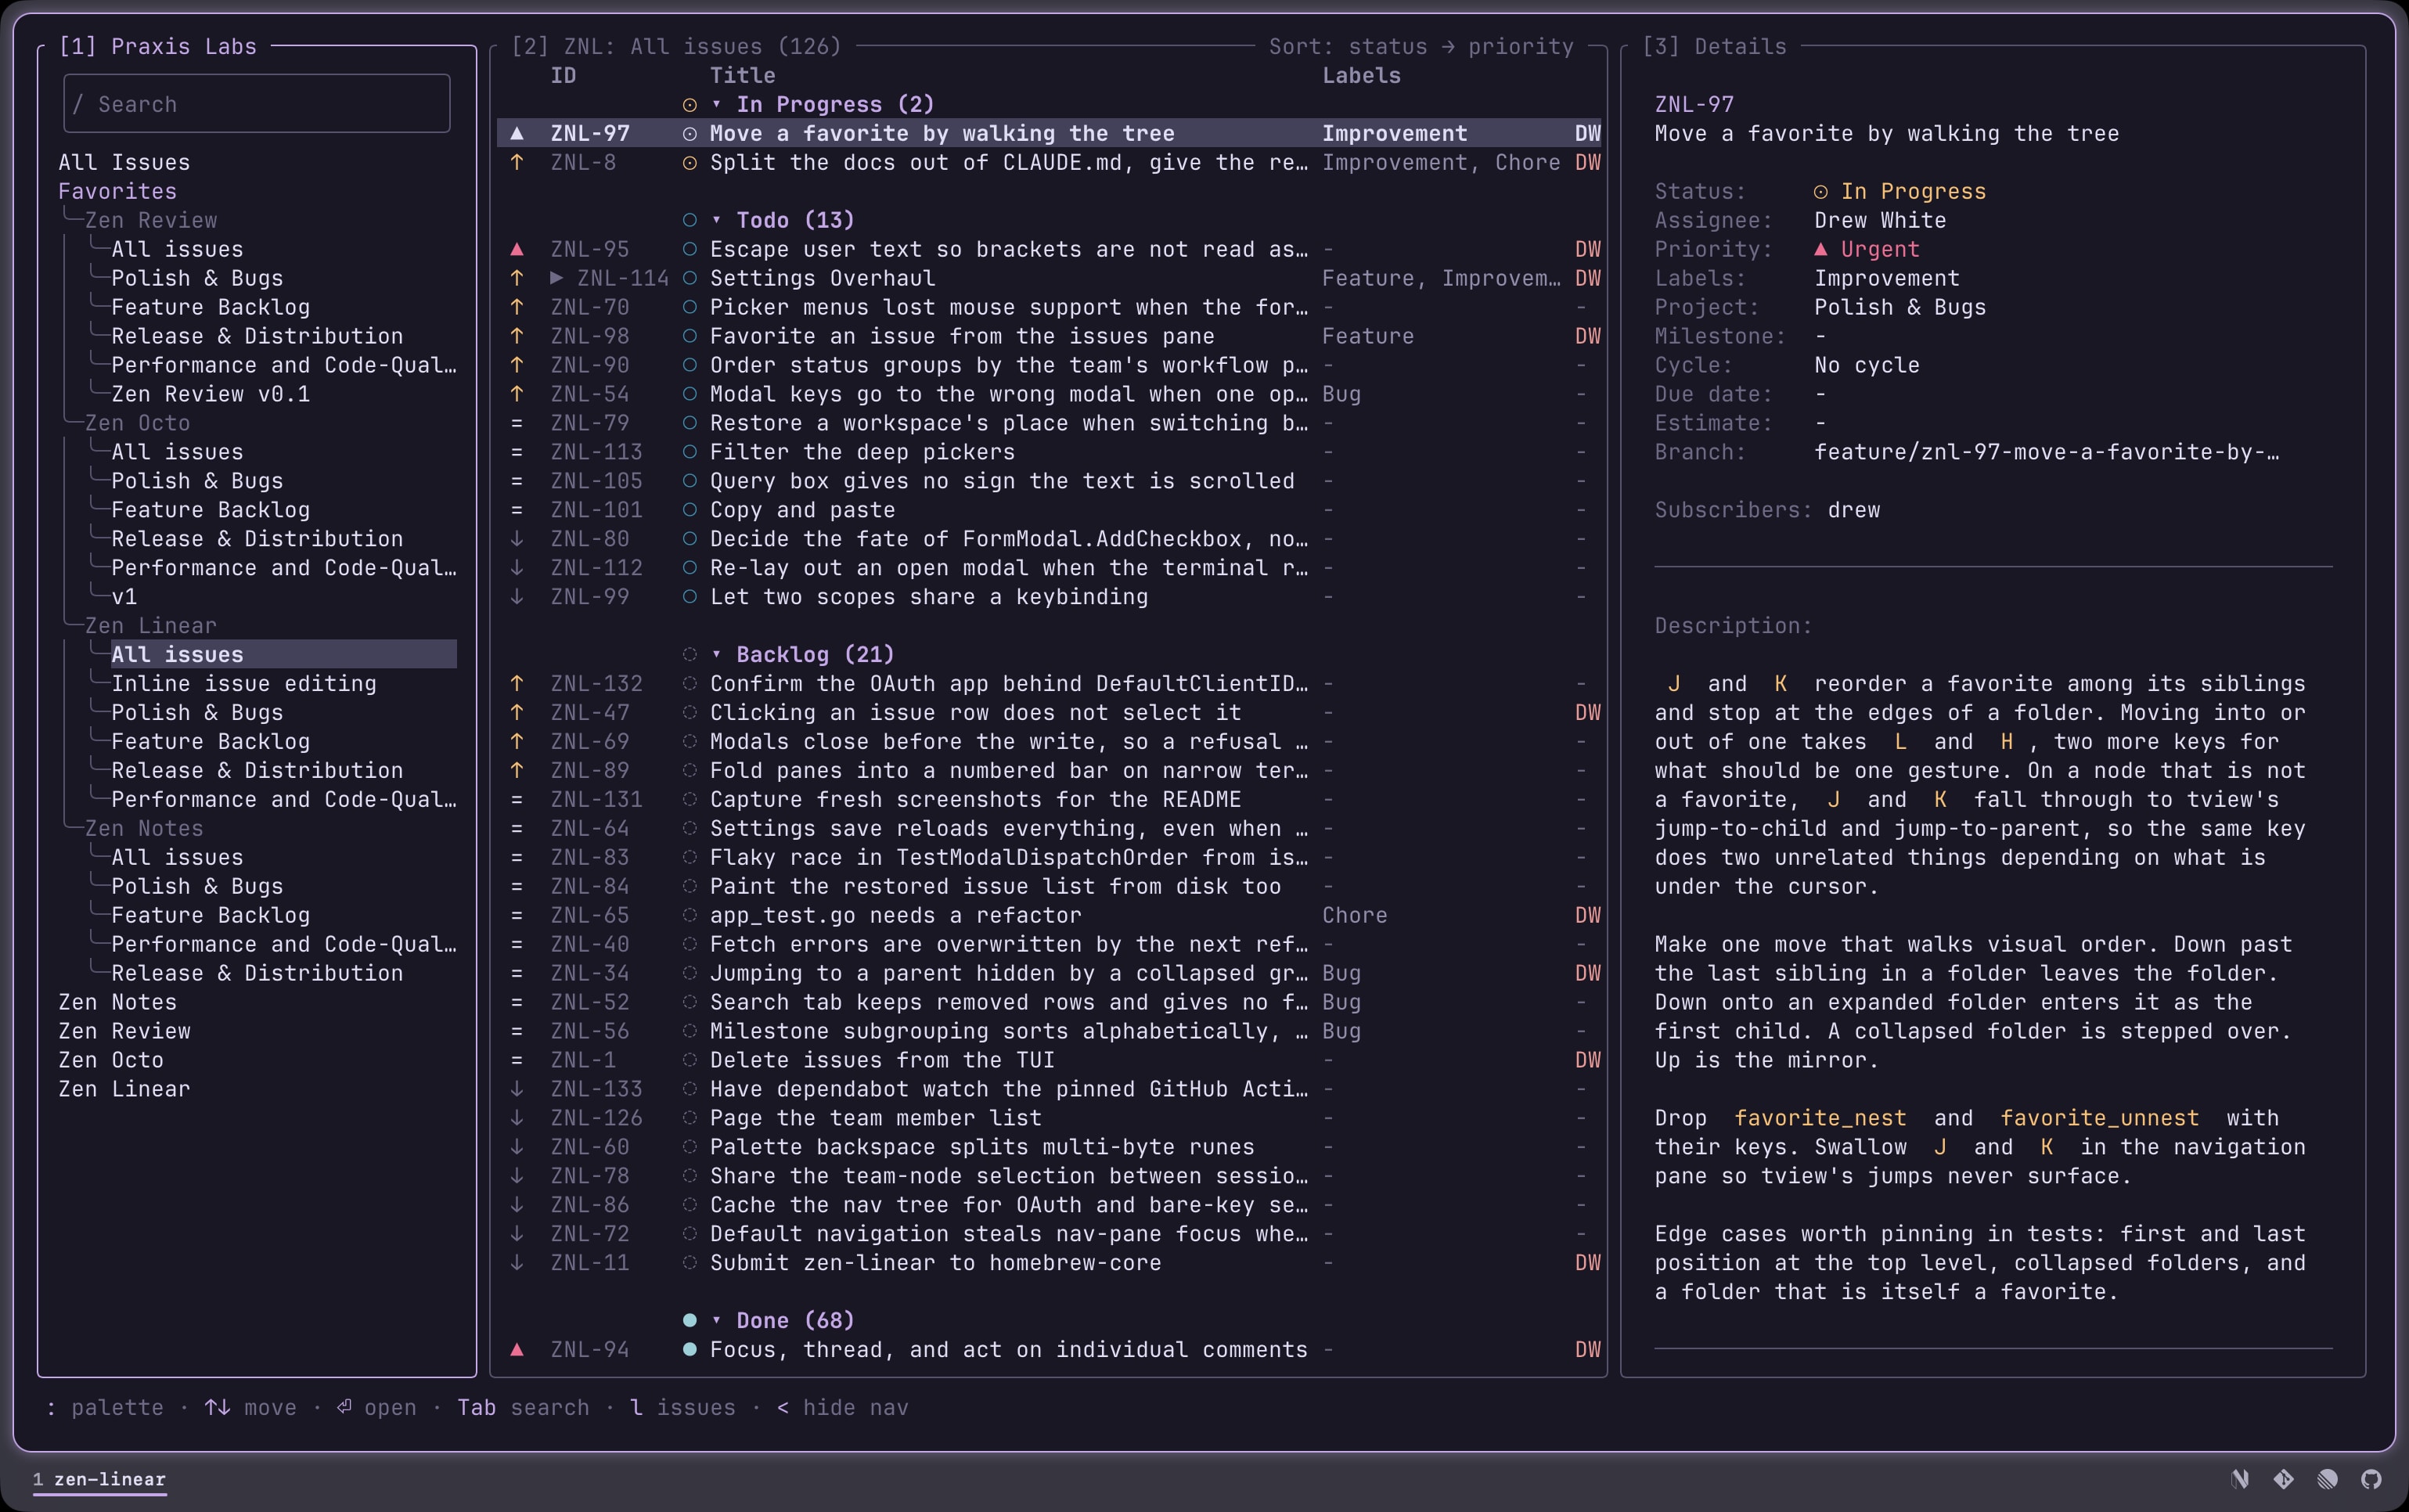Collapse the Done (68) group
The width and height of the screenshot is (2409, 1512).
716,1320
